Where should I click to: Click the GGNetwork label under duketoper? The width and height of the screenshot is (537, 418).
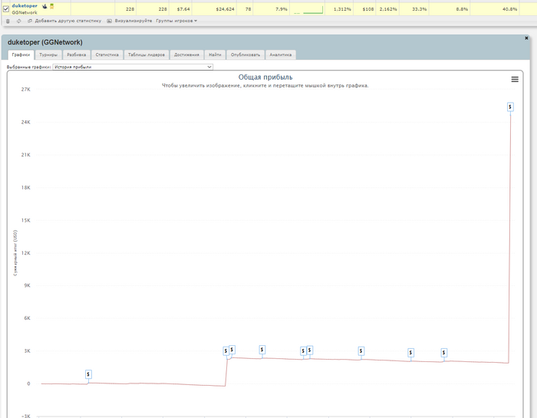click(x=25, y=13)
